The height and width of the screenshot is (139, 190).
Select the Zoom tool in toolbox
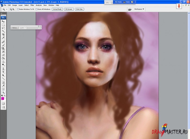coord(3,92)
